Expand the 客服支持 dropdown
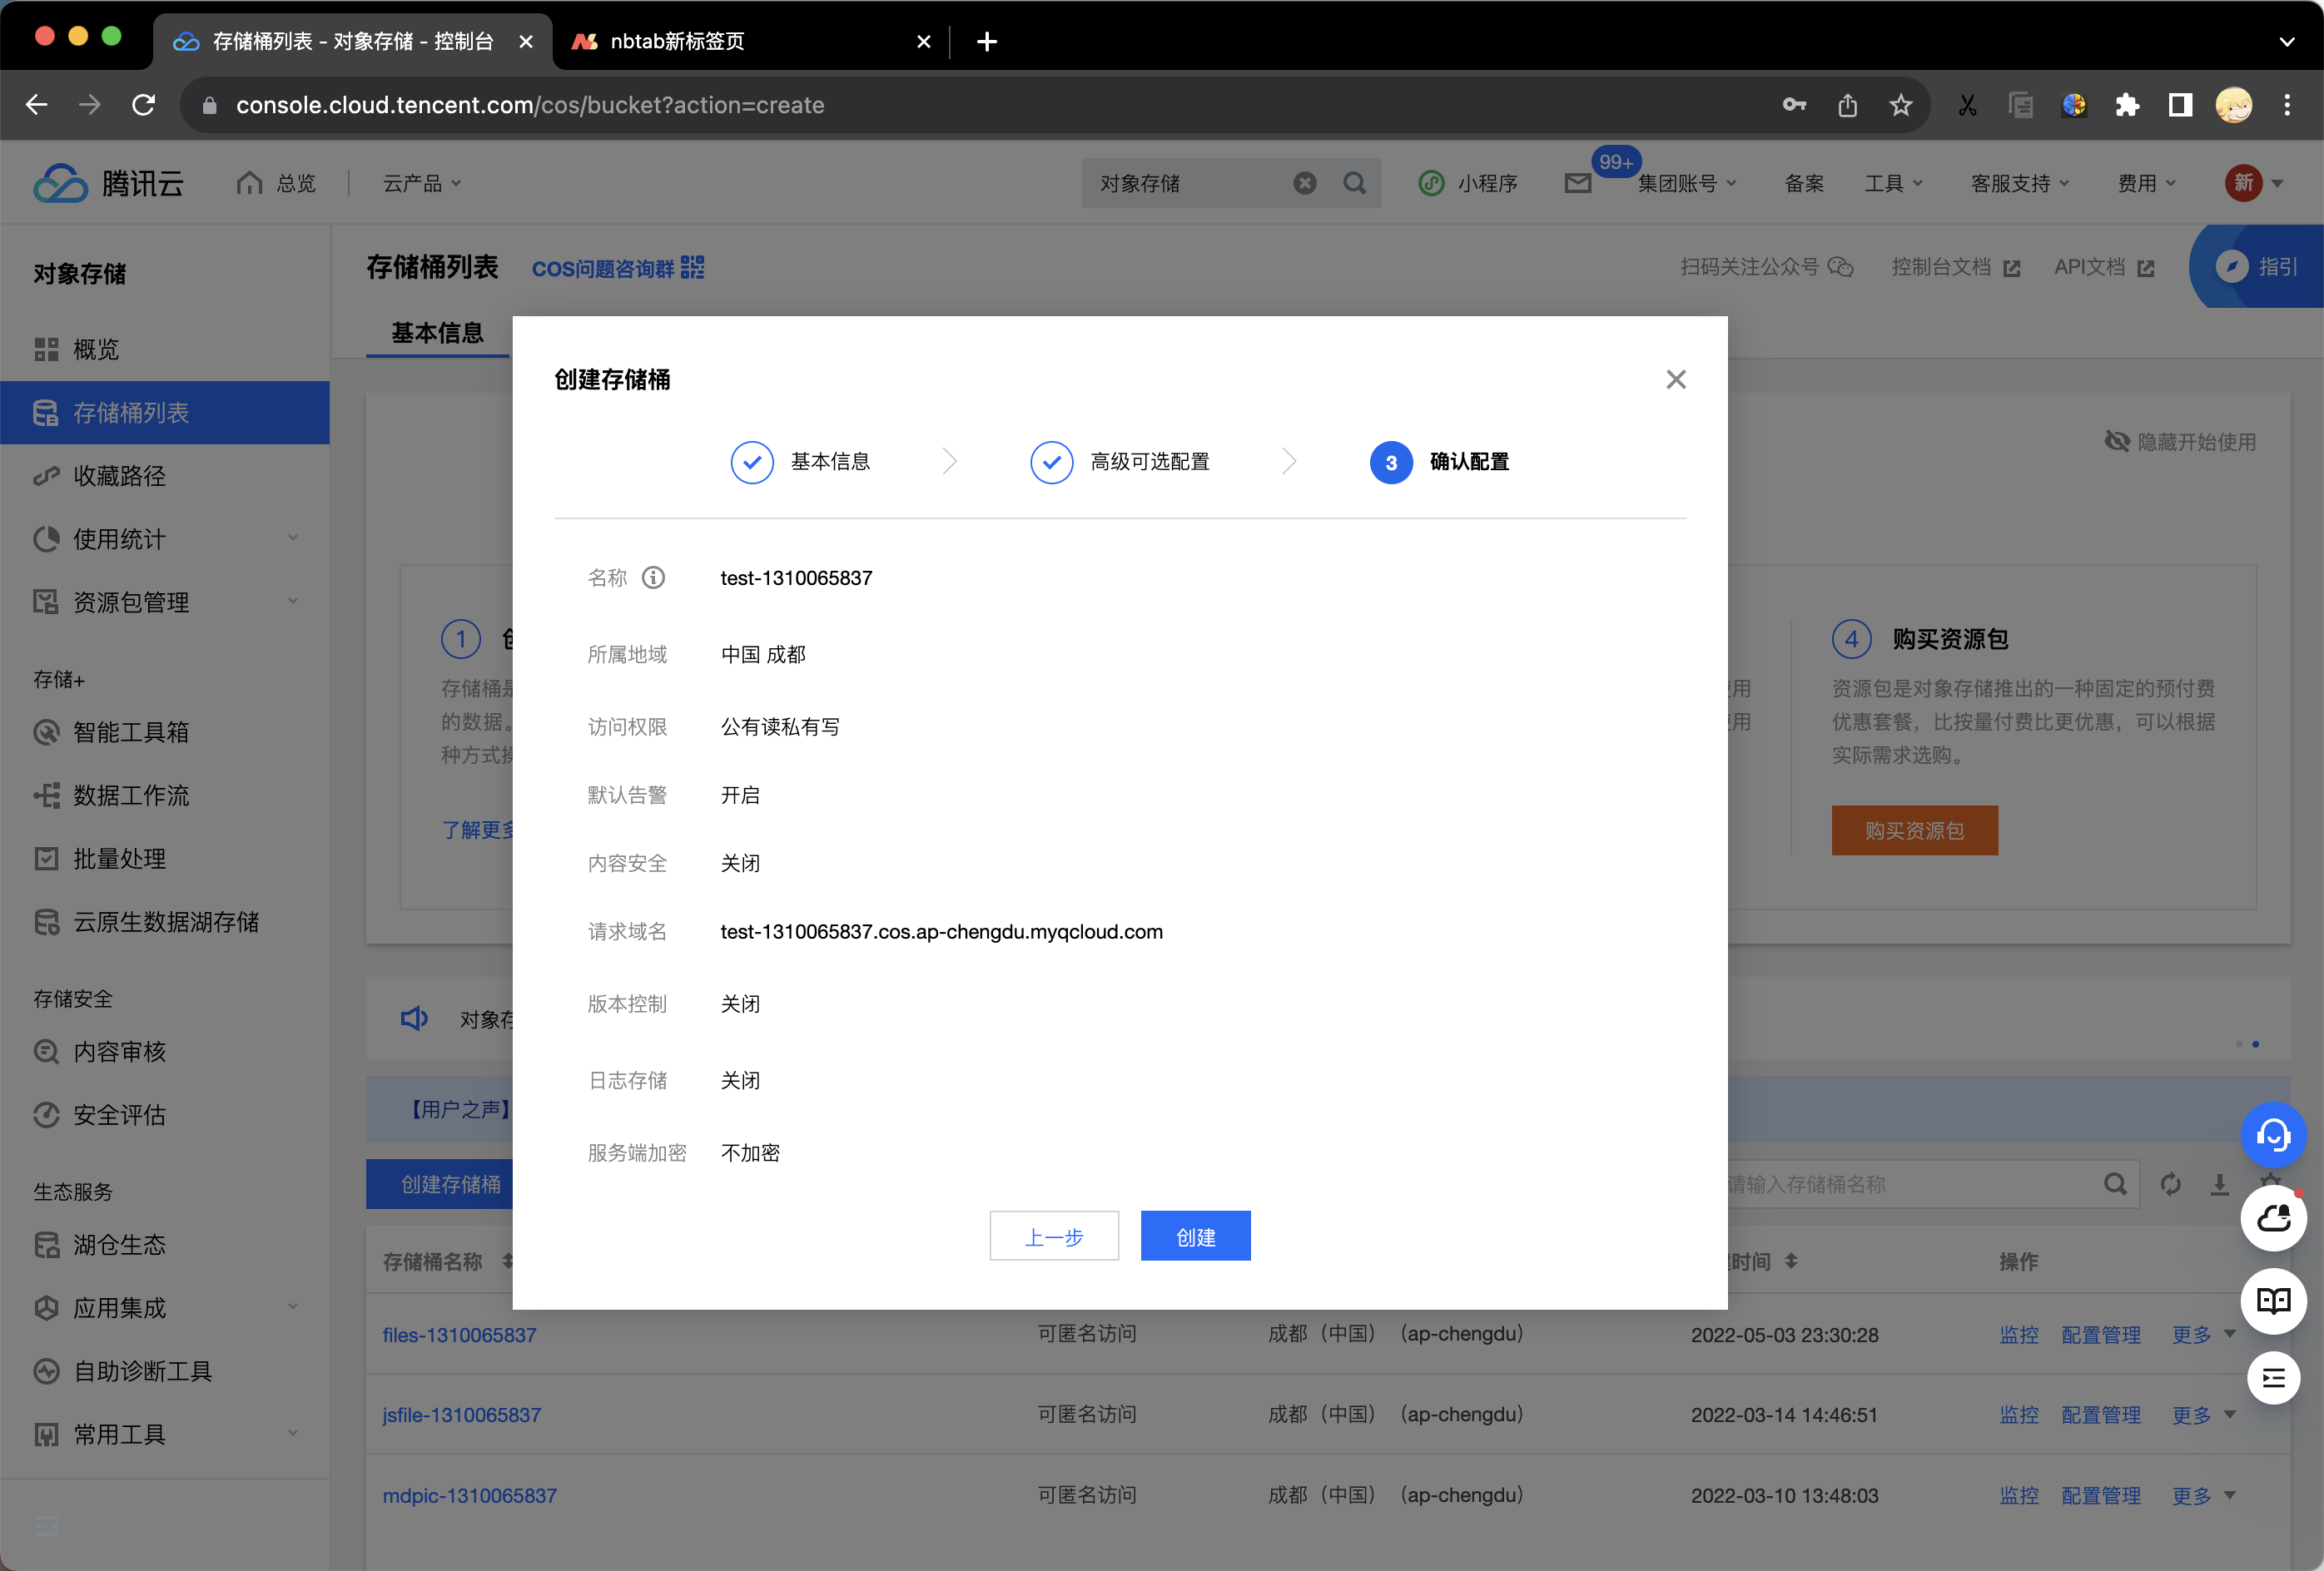 click(x=2019, y=183)
